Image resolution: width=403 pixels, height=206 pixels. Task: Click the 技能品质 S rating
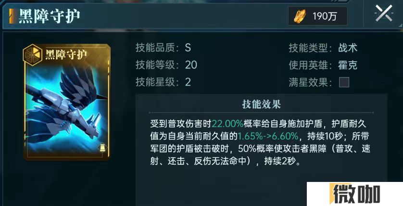pyautogui.click(x=188, y=48)
